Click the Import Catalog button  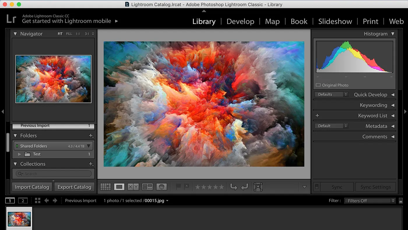32,187
